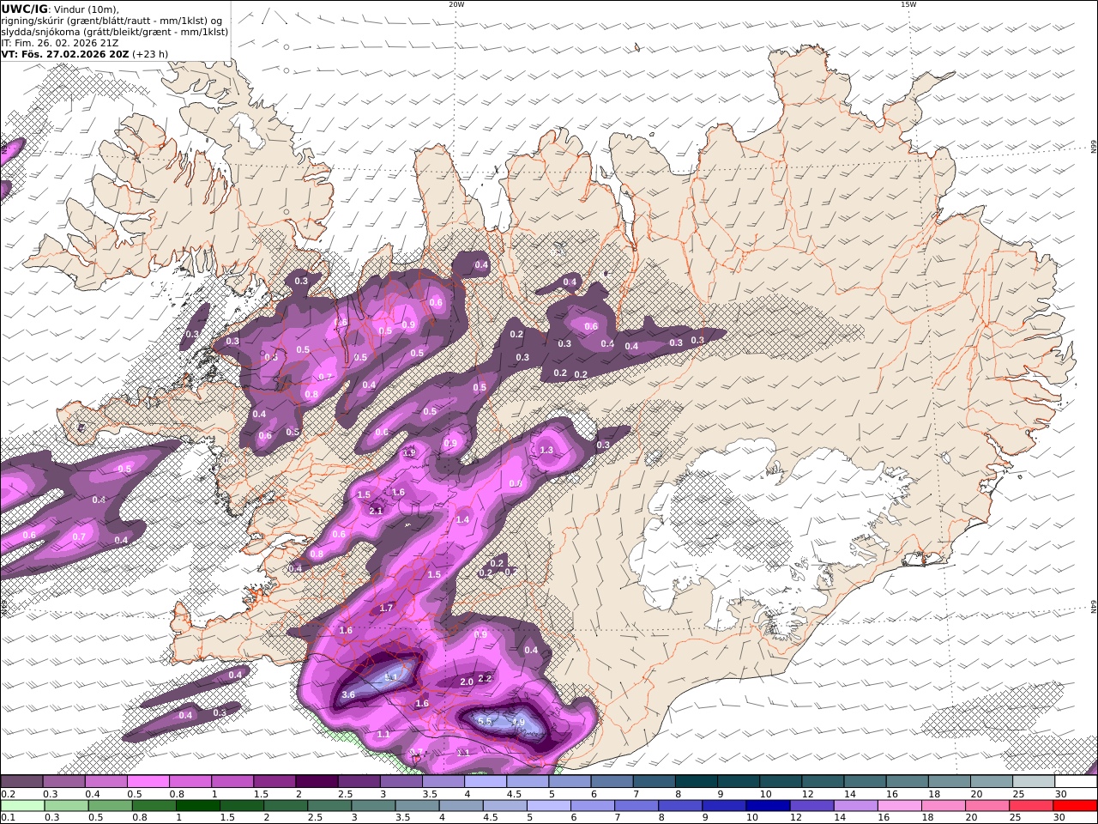This screenshot has height=824, width=1098.
Task: Click the bright red swatch after 30
Action: click(x=1075, y=805)
